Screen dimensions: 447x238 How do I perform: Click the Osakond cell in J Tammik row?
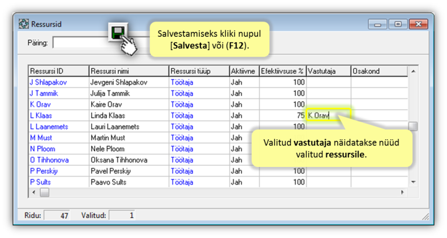(x=379, y=94)
